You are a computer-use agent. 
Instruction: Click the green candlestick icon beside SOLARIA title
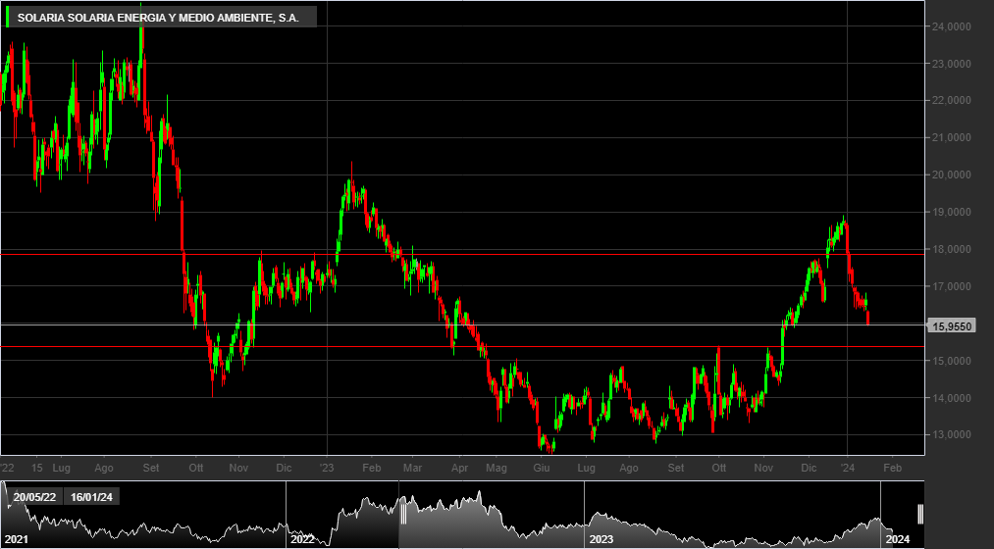tap(8, 17)
